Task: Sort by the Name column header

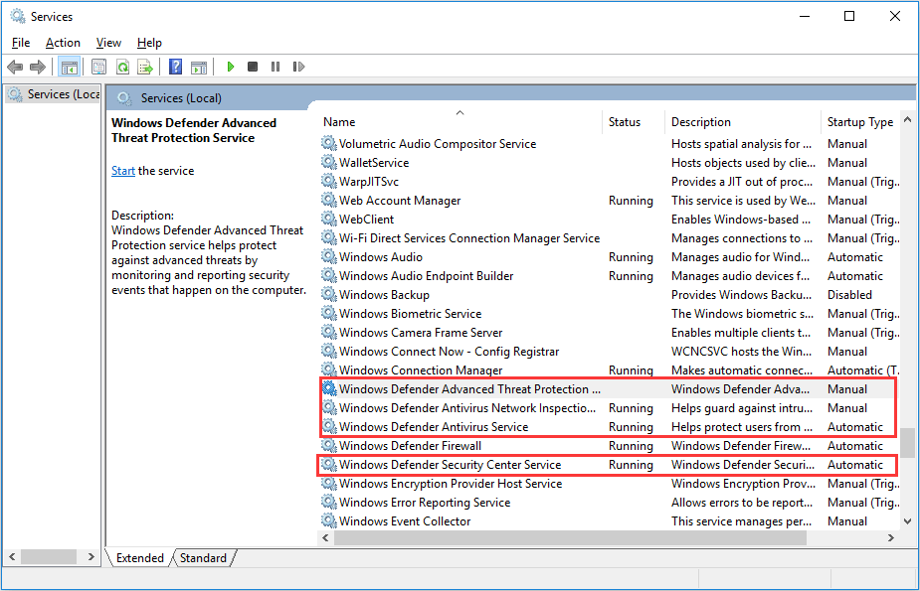Action: click(460, 122)
